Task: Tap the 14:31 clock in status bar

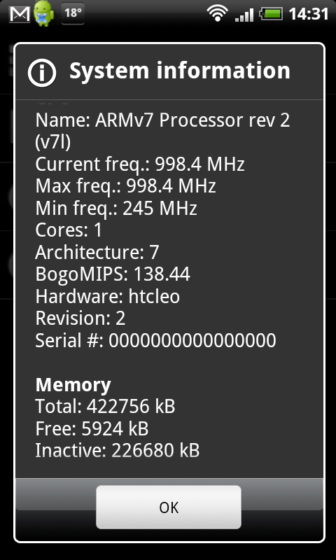Action: [x=309, y=14]
